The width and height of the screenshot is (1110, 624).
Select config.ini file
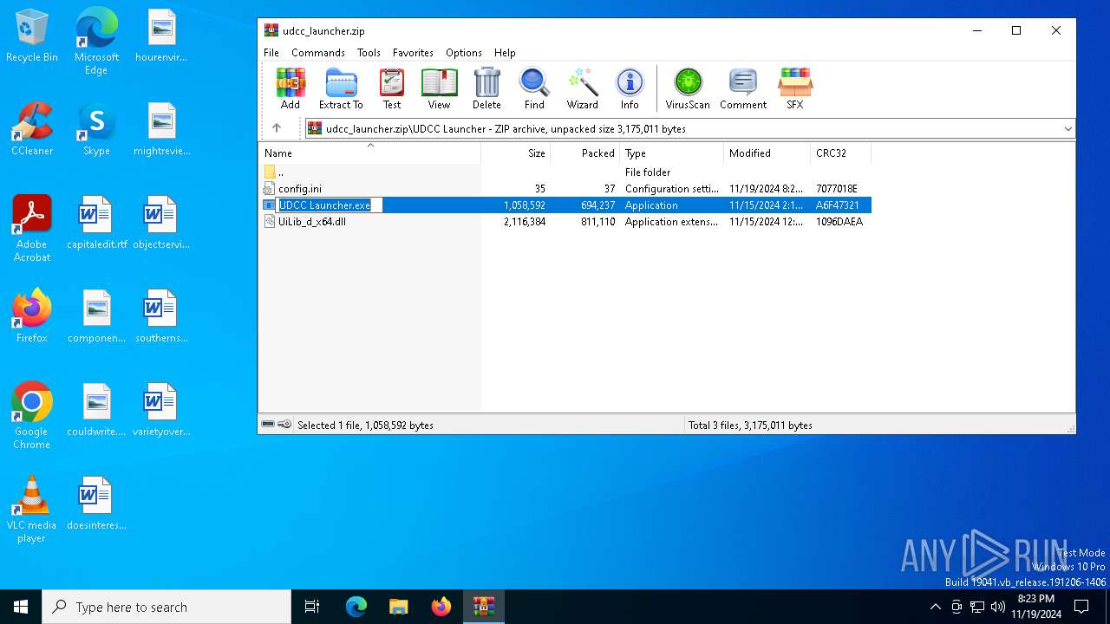coord(565,189)
